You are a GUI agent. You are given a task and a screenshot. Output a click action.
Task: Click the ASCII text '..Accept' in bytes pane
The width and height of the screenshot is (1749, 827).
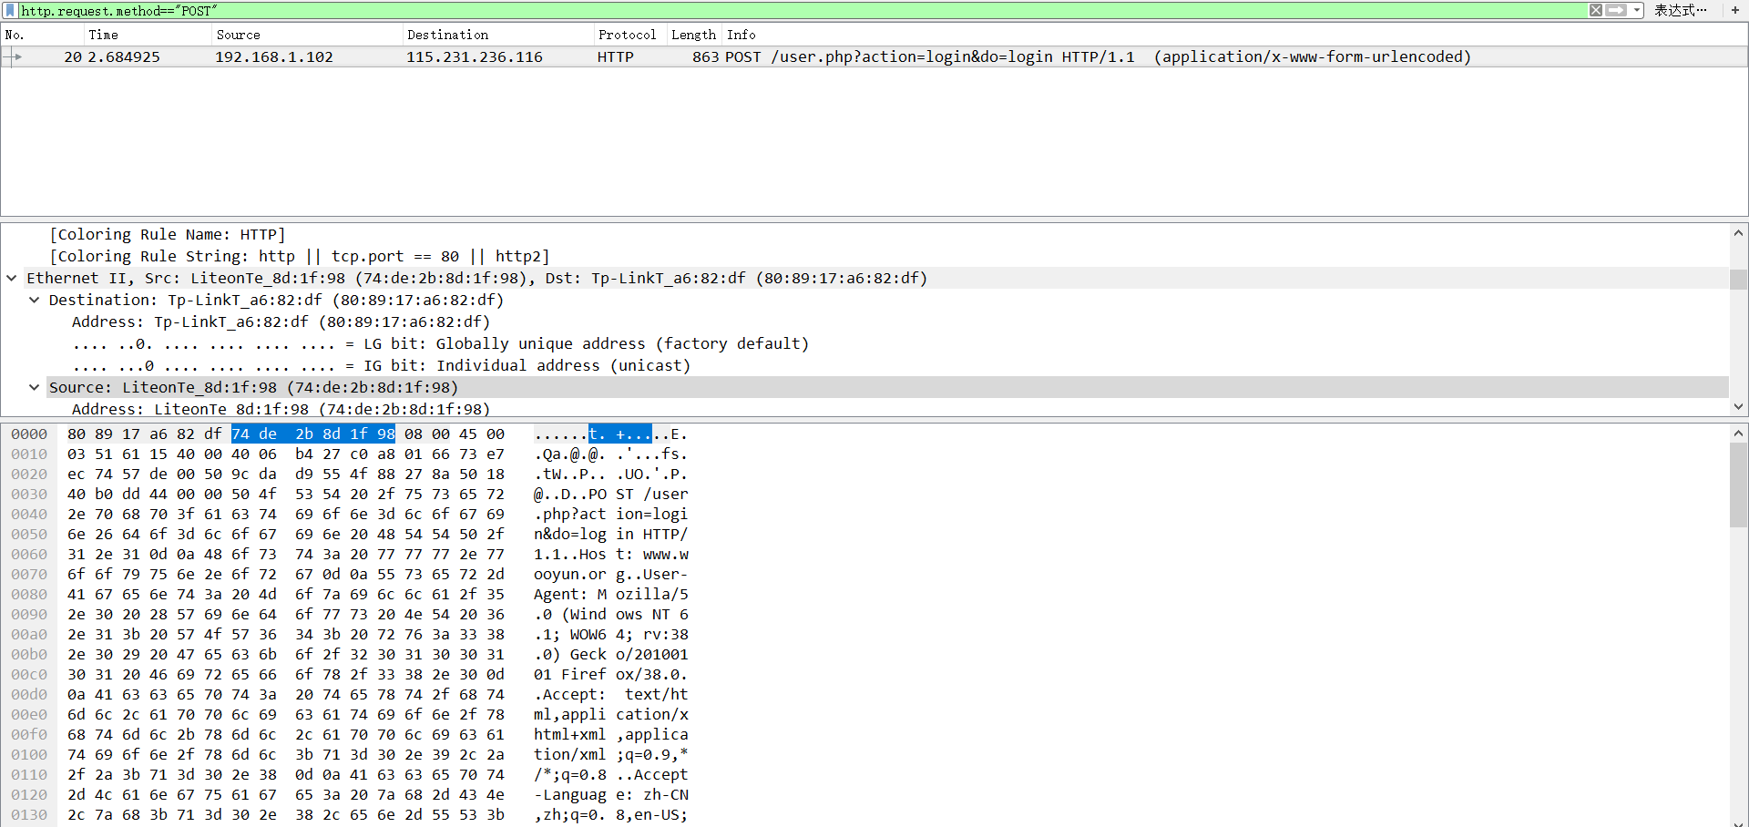[x=652, y=774]
